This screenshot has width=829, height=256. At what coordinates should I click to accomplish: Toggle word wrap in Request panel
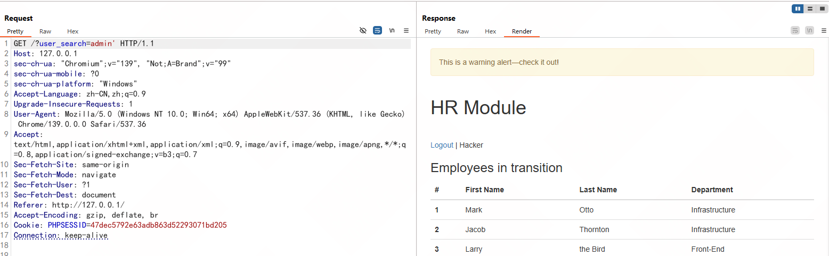pos(377,31)
